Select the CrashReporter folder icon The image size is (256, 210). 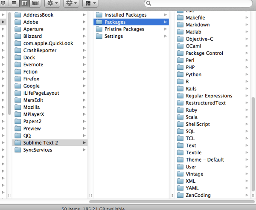click(17, 51)
